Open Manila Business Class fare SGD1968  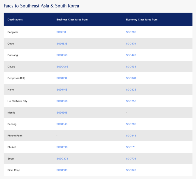62,113
